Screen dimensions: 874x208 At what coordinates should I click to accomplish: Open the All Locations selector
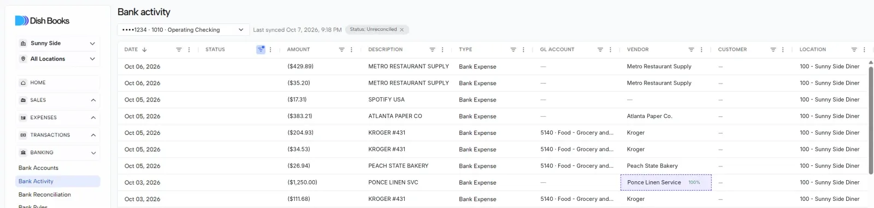point(57,59)
